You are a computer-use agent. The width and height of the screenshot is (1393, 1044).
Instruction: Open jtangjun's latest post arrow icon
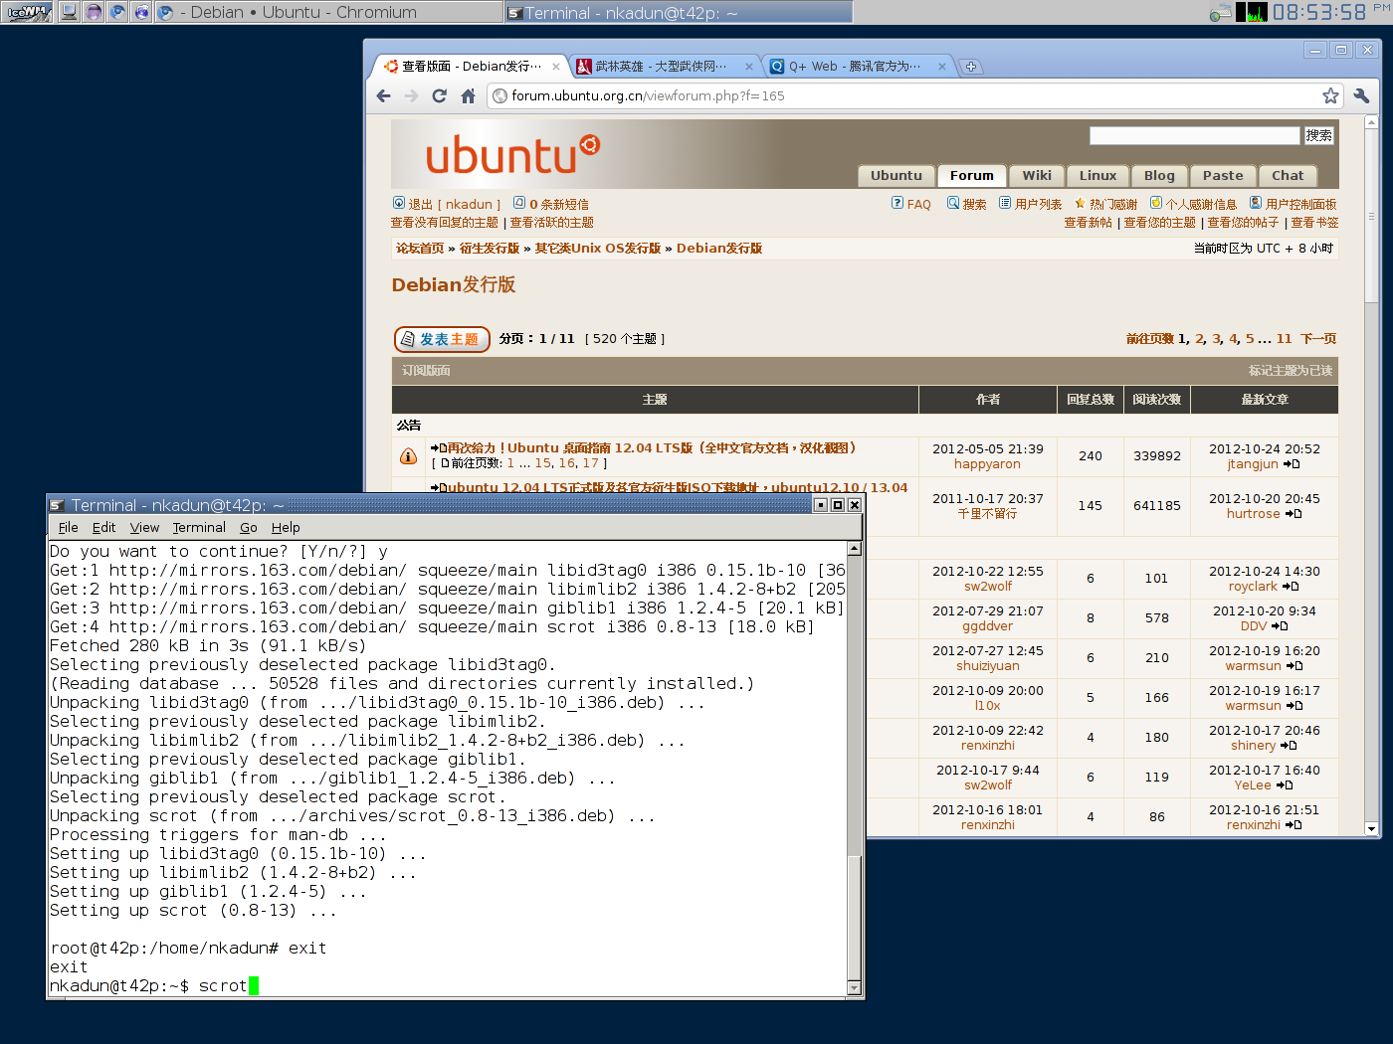click(1292, 464)
